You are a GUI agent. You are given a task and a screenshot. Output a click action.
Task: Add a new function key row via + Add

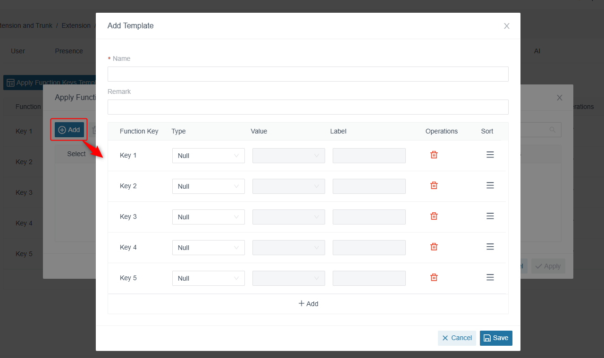pyautogui.click(x=308, y=304)
